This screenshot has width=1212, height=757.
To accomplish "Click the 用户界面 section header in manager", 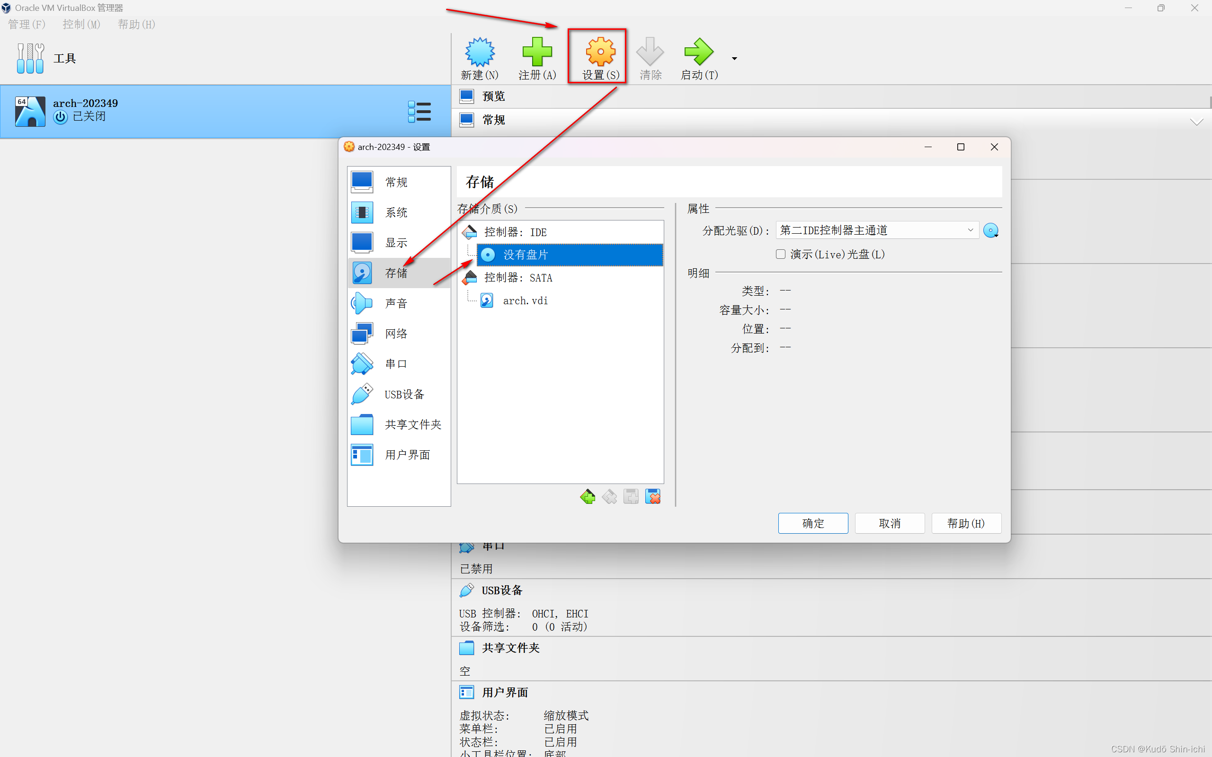I will (505, 692).
